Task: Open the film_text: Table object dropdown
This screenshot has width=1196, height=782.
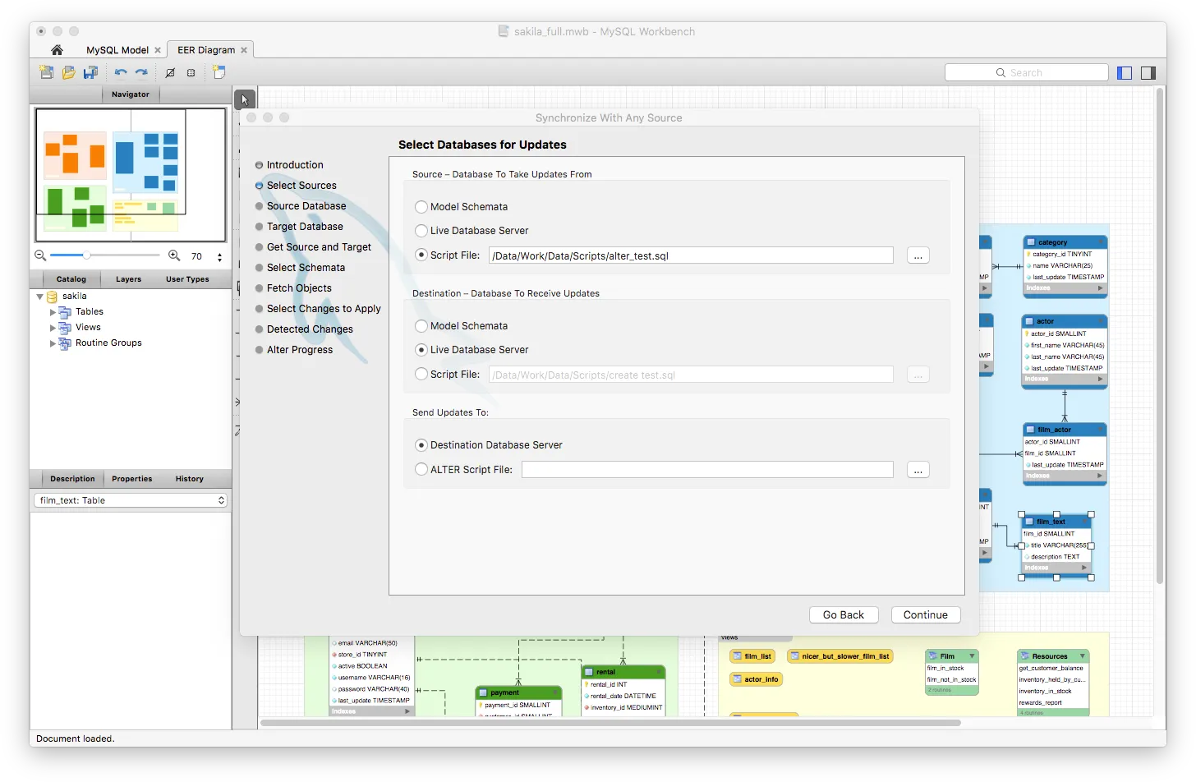Action: [131, 500]
